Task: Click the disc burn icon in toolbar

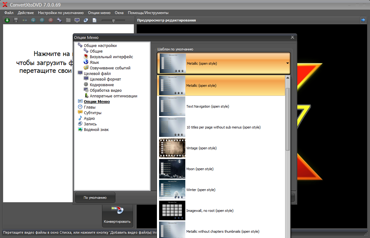Action: tap(86, 20)
